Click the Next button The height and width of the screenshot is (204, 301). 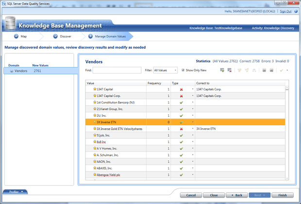[260, 195]
